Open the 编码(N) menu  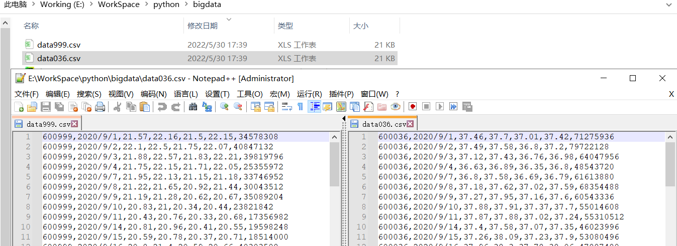tap(153, 94)
